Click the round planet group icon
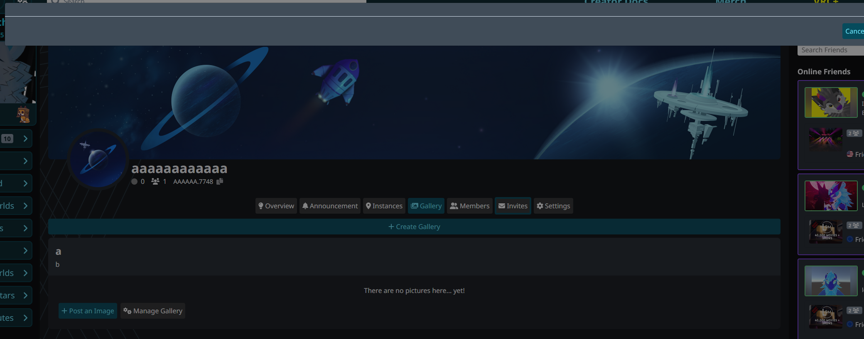This screenshot has width=864, height=339. point(98,159)
